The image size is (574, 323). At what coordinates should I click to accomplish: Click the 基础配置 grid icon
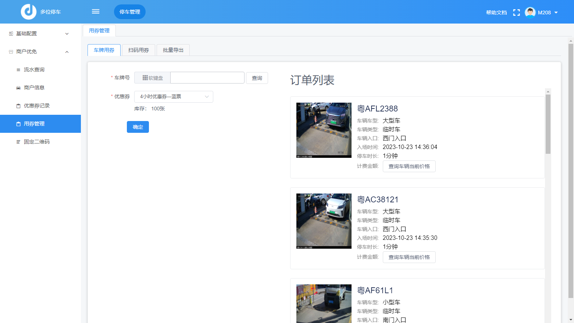(x=11, y=33)
